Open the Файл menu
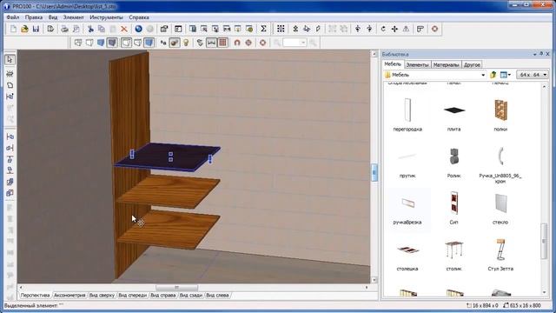 pos(13,17)
